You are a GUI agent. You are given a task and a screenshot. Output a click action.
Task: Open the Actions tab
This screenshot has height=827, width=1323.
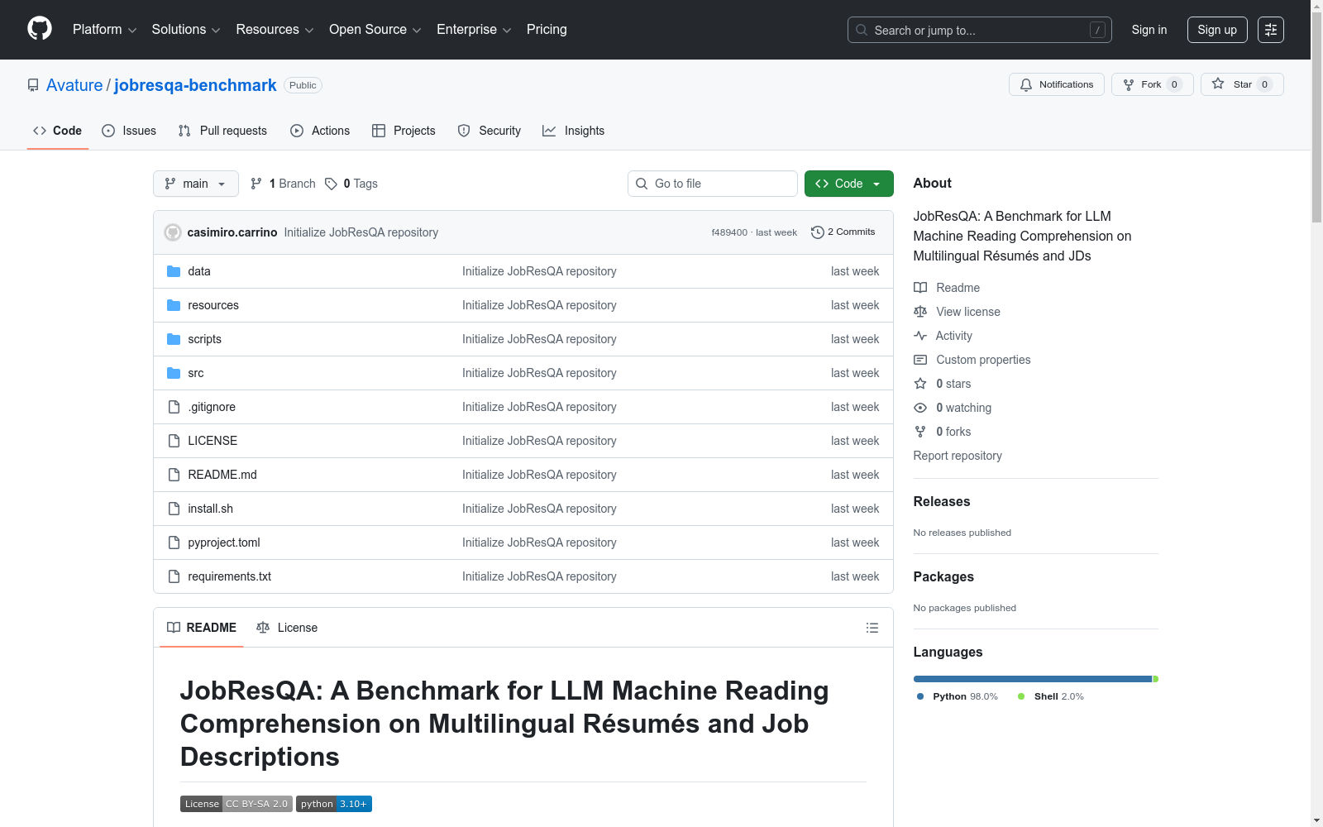320,131
